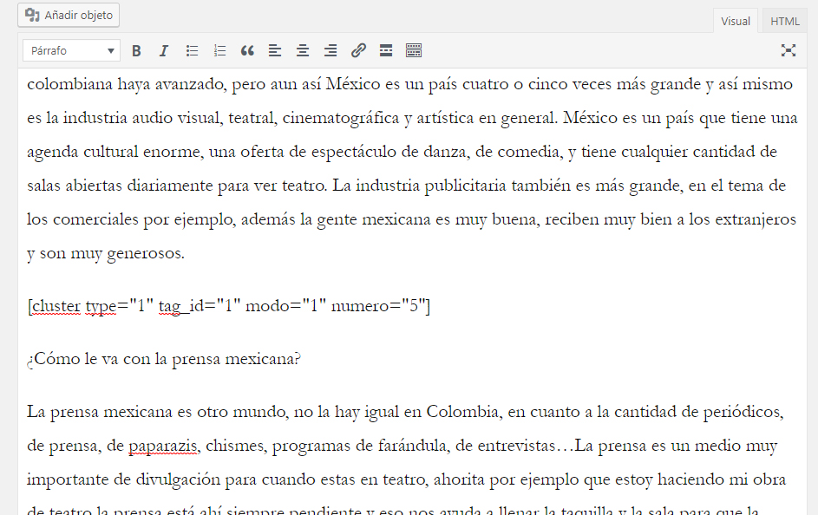
Task: Open the Párrafo format dropdown
Action: point(71,50)
